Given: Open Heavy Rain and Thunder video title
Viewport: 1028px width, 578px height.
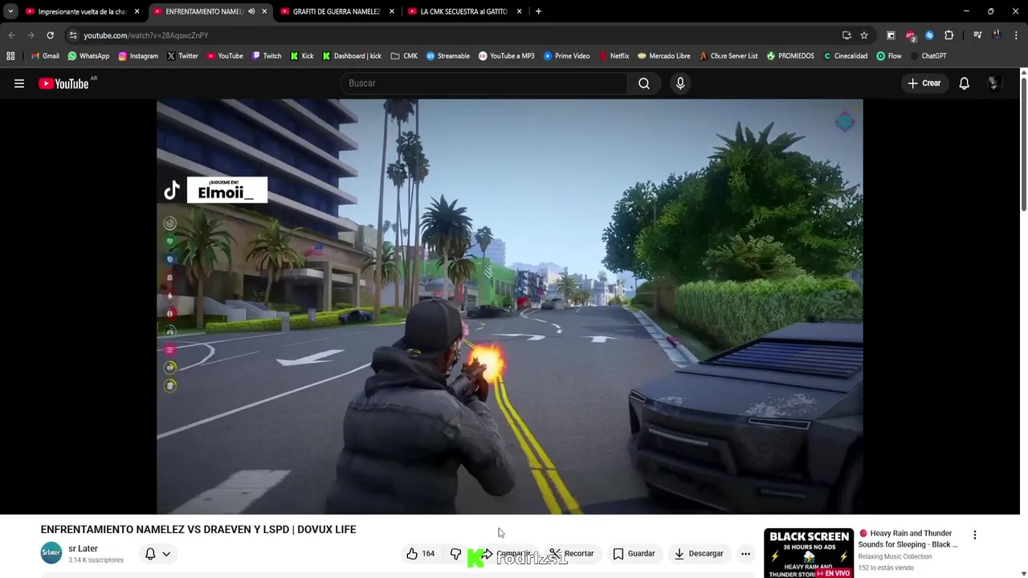Looking at the screenshot, I should 908,539.
